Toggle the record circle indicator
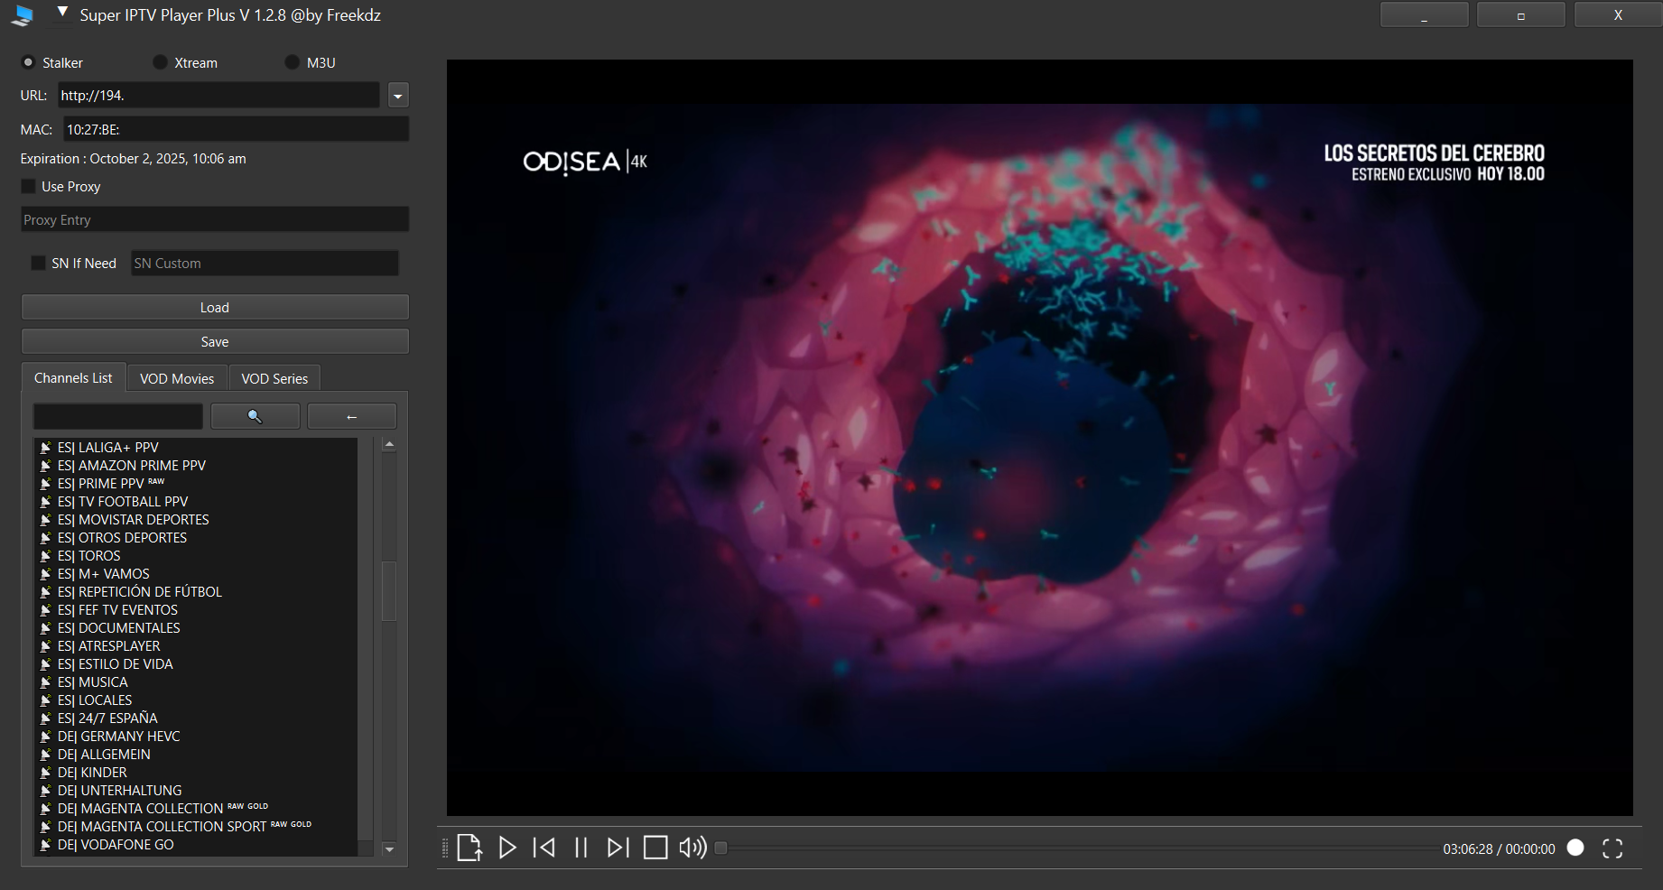1663x890 pixels. [x=1575, y=848]
